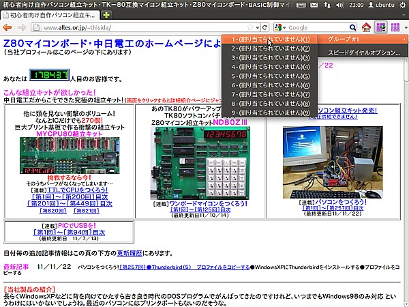Click the reload page icon
This screenshot has height=307, width=409.
(264, 27)
